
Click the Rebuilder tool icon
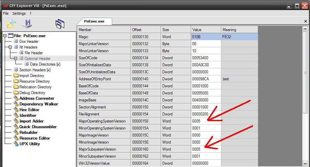[x=16, y=133]
